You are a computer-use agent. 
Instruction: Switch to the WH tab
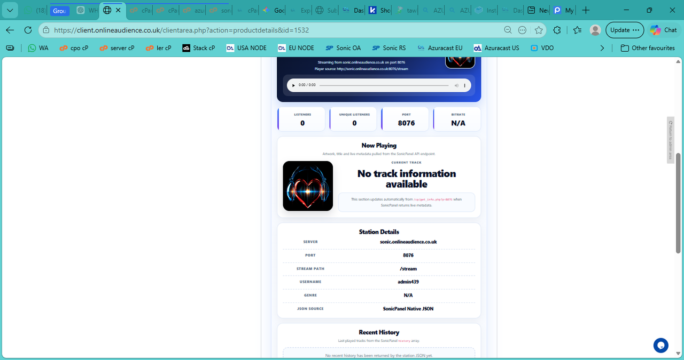(x=87, y=10)
